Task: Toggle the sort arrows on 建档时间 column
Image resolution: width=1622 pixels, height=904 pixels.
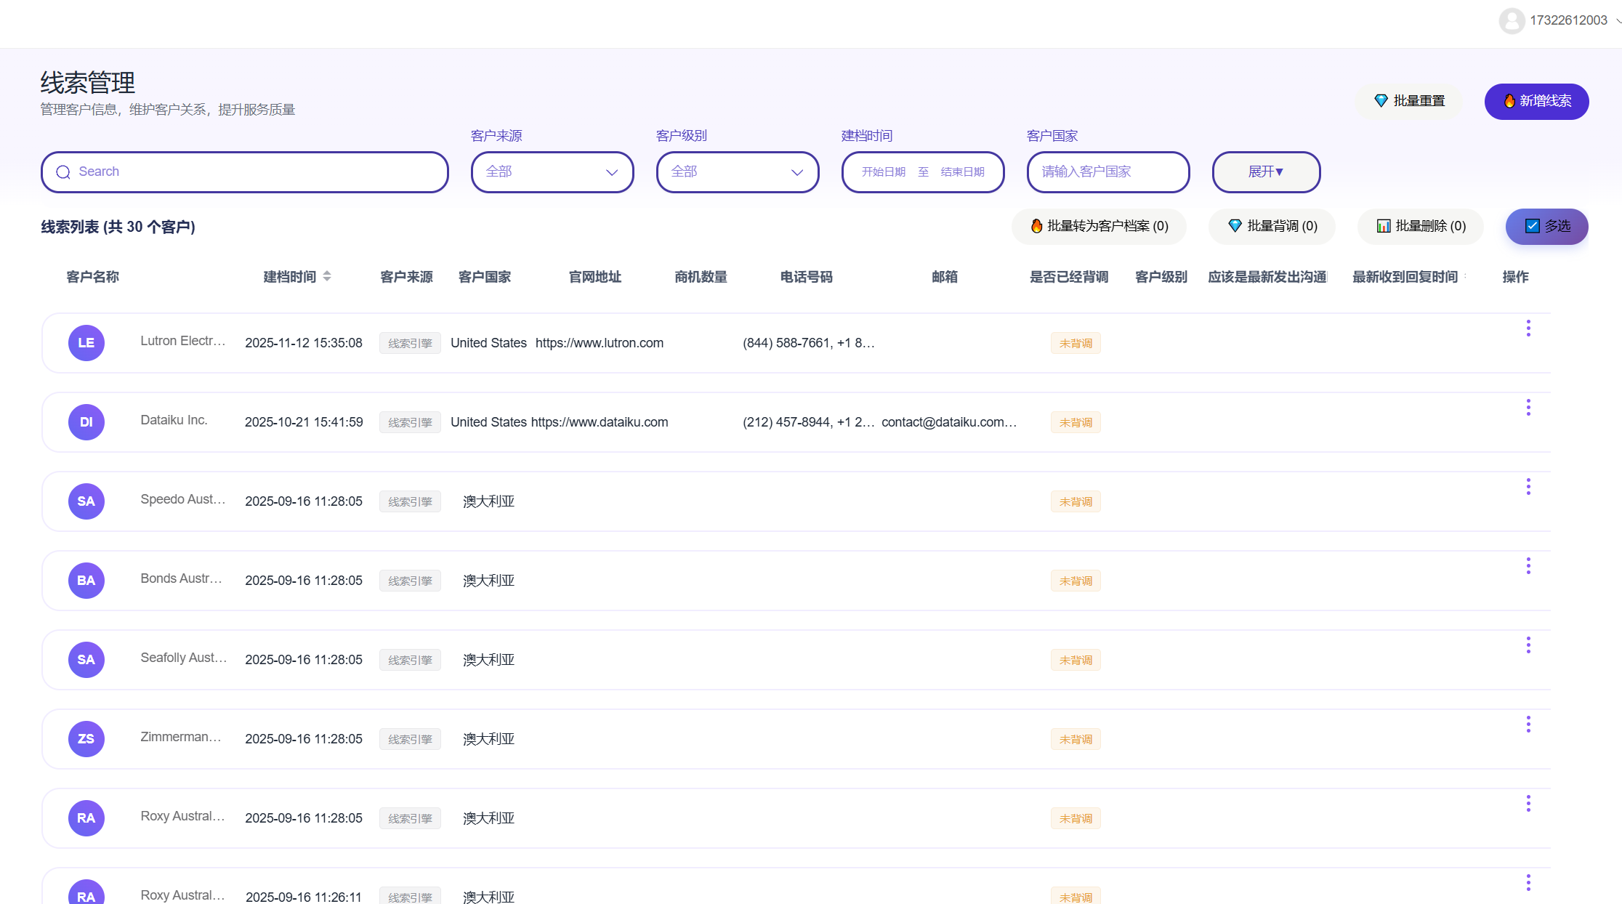Action: click(327, 276)
